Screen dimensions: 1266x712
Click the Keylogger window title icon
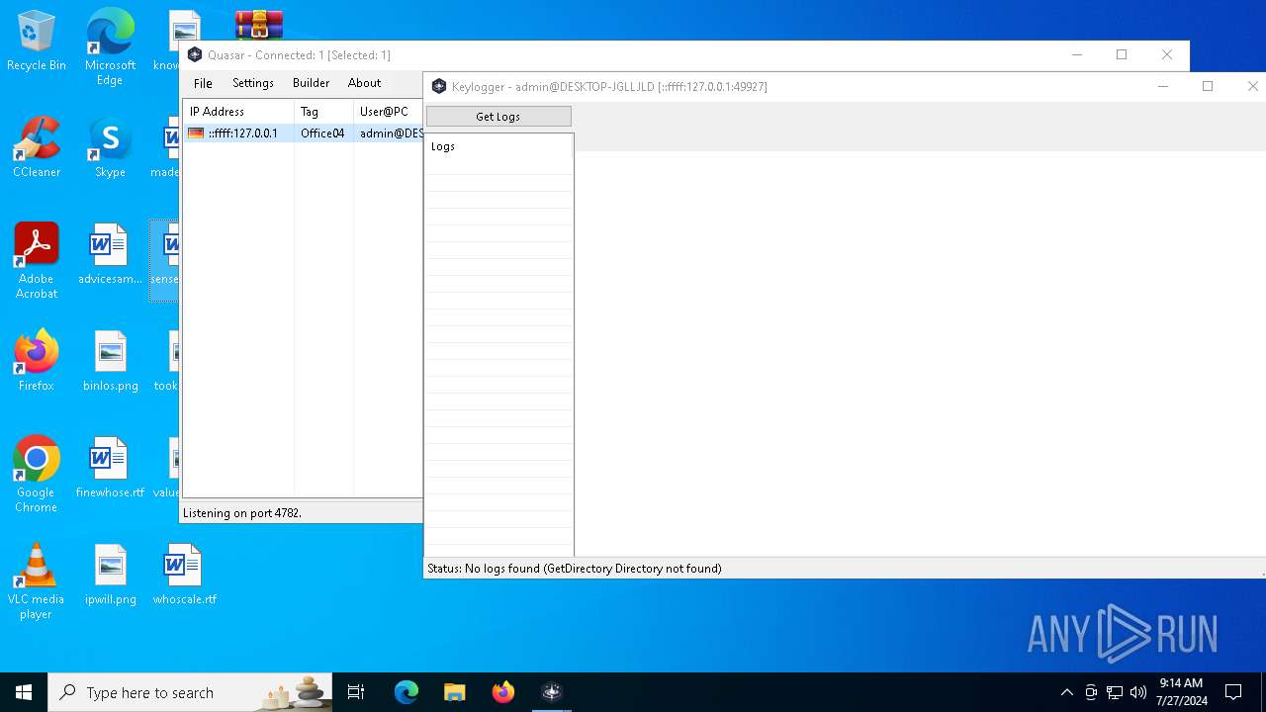pyautogui.click(x=439, y=87)
